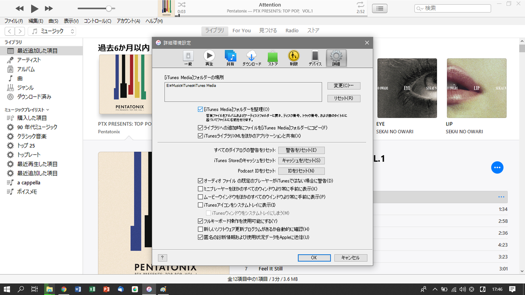This screenshot has height=295, width=525.
Task: Switch to the For You tab
Action: click(x=241, y=31)
